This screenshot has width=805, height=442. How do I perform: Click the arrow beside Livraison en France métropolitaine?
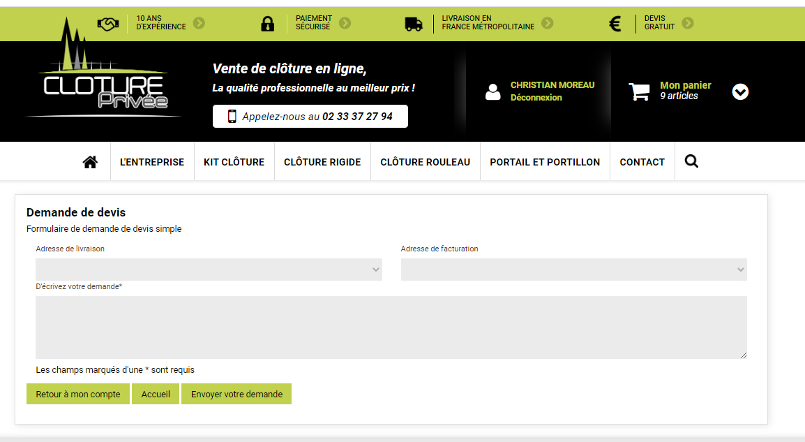point(548,23)
